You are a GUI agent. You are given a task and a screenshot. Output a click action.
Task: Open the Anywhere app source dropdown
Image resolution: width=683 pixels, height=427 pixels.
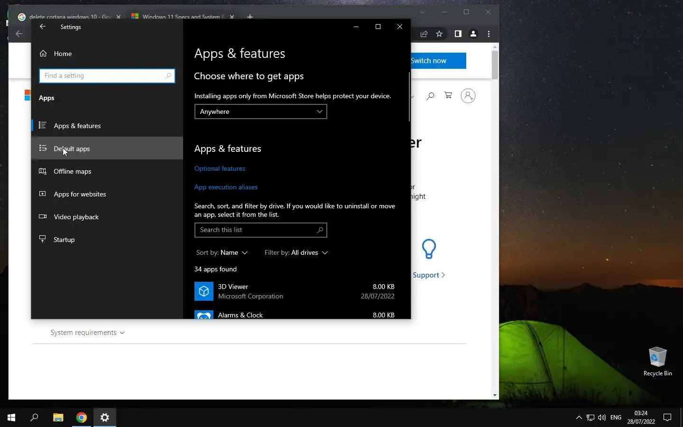tap(261, 111)
